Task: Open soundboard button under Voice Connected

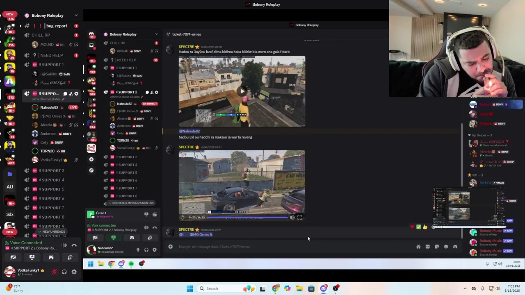Action: pos(70,257)
